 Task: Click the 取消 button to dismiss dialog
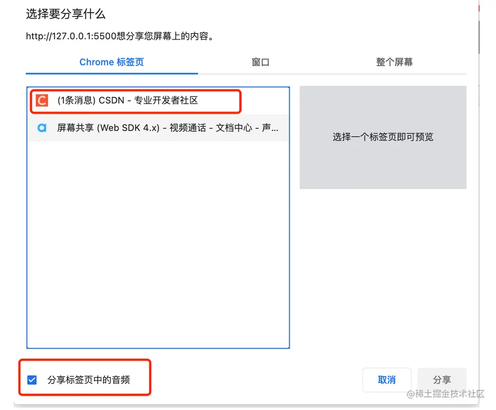point(387,380)
